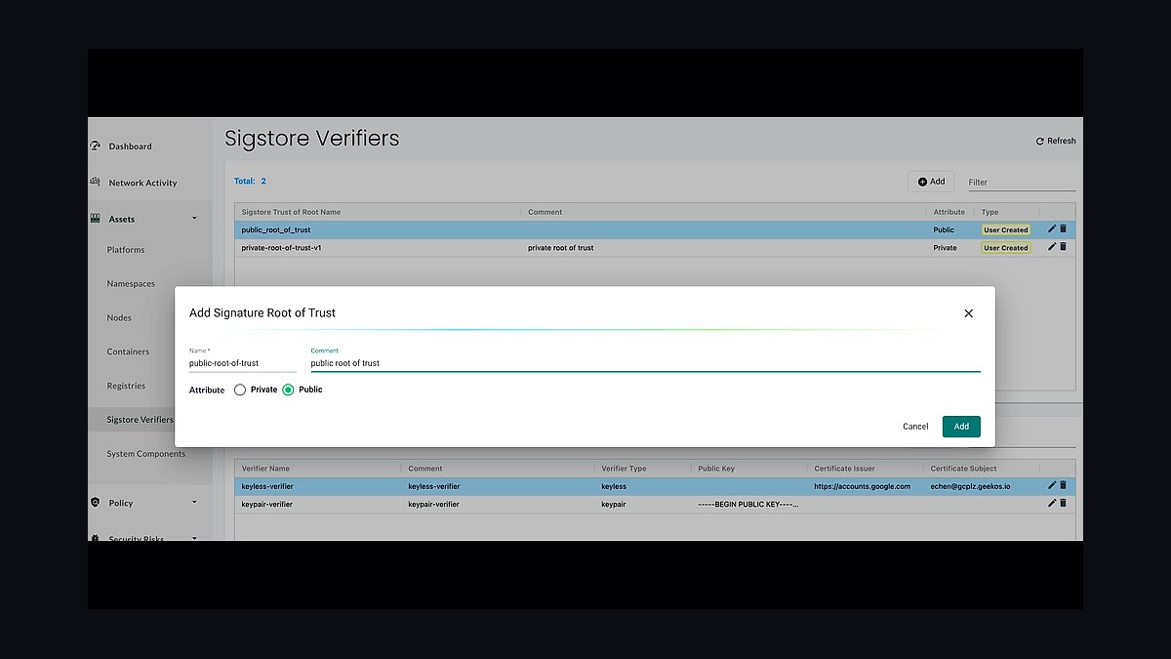Delete the keypair-verifier entry
The width and height of the screenshot is (1171, 659).
coord(1063,504)
